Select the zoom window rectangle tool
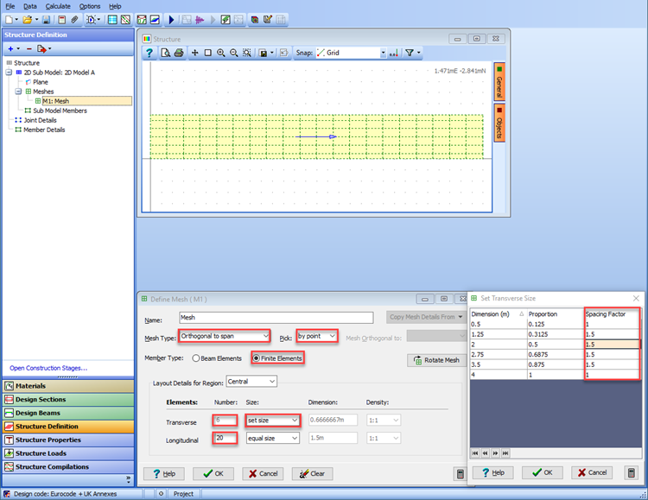This screenshot has height=500, width=648. pyautogui.click(x=208, y=53)
